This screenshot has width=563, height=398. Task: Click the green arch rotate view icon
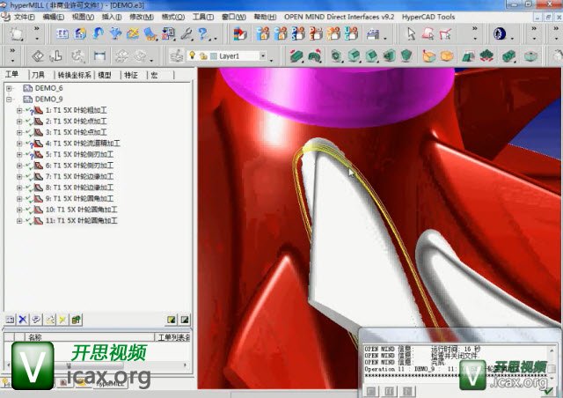coord(314,55)
